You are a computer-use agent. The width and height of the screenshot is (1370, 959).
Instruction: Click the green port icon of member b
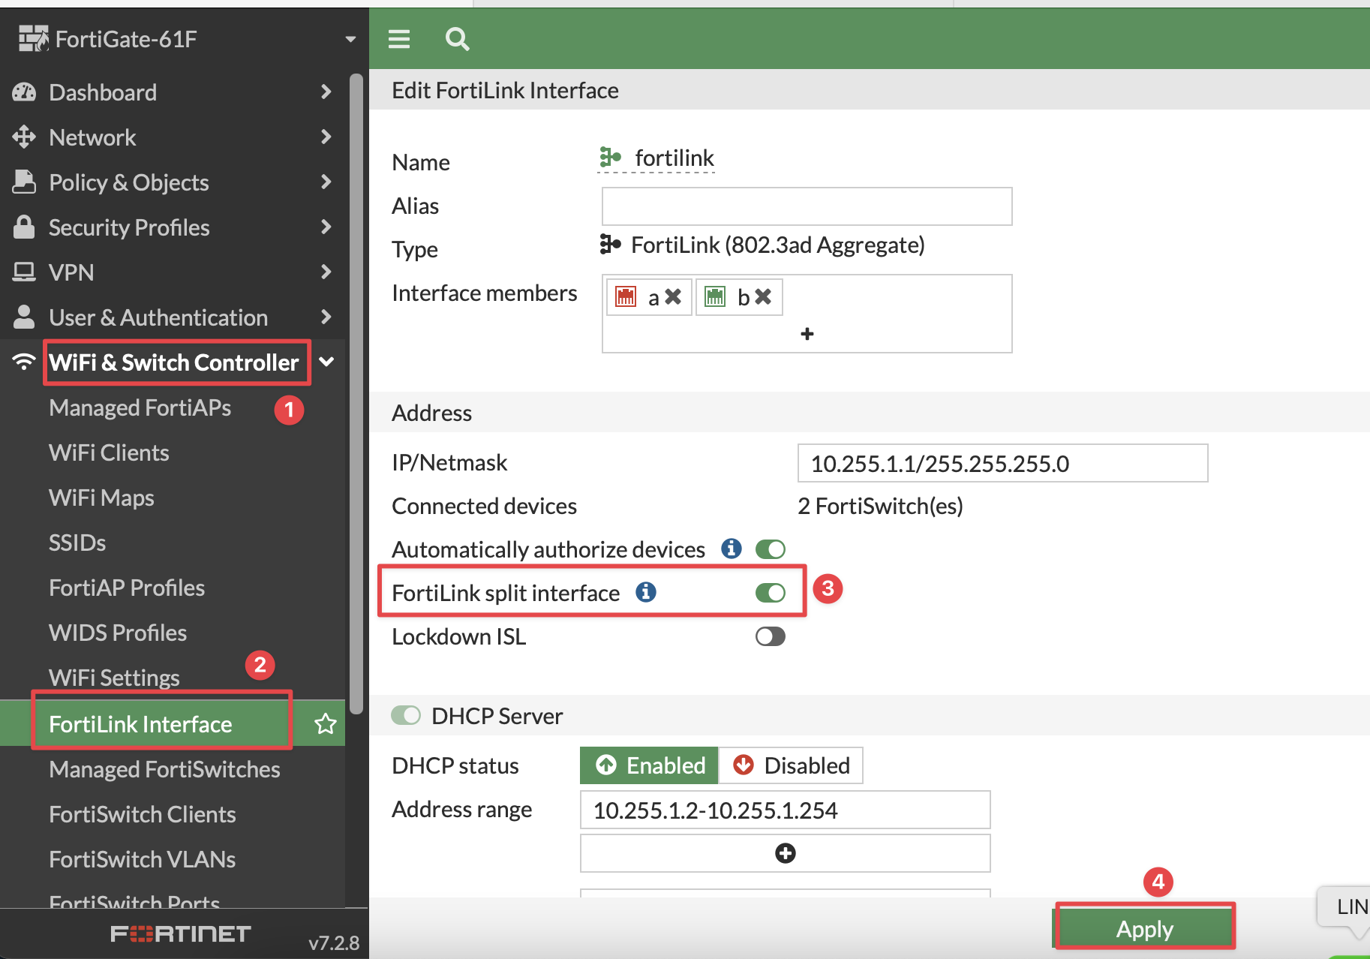(715, 297)
